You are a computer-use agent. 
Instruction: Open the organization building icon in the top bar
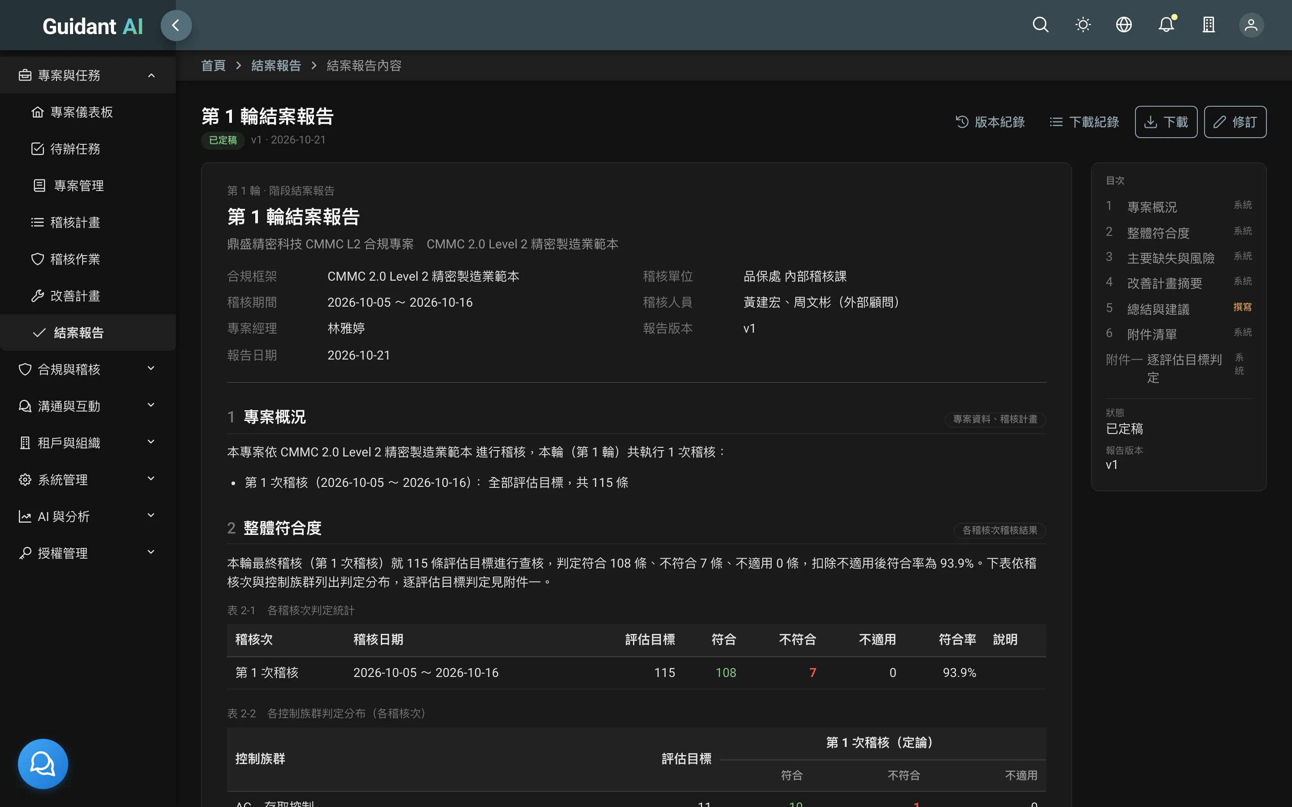tap(1209, 25)
